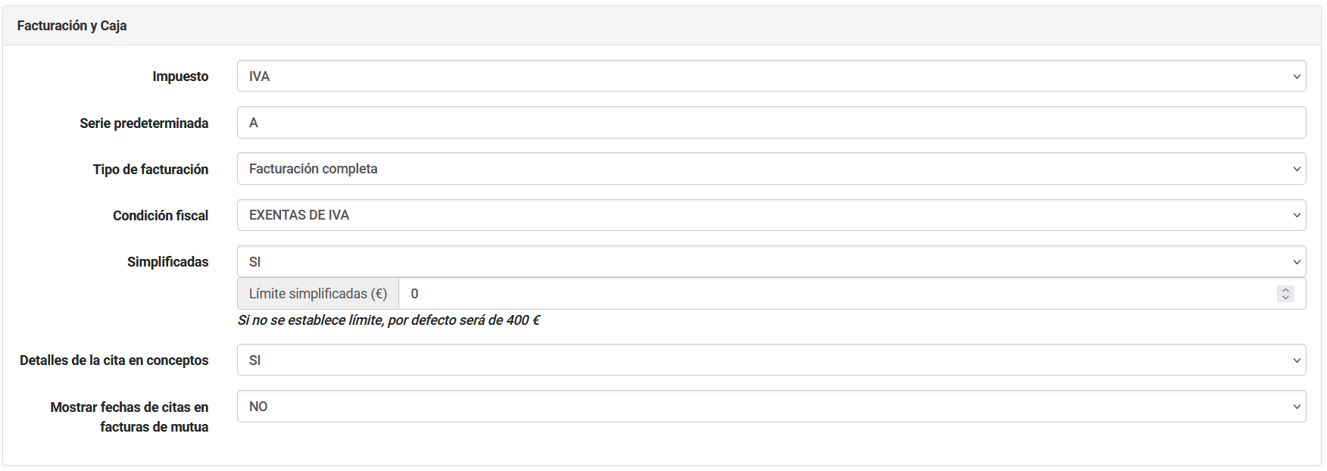Click Mostrar fechas de citas en facturas label

tap(130, 416)
